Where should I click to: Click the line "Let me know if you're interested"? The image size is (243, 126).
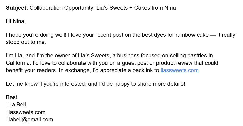click(45, 84)
